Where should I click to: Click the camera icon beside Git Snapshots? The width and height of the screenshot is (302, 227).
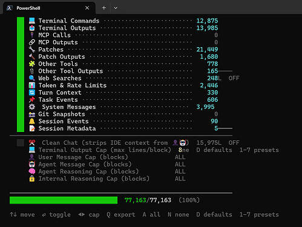(32, 114)
